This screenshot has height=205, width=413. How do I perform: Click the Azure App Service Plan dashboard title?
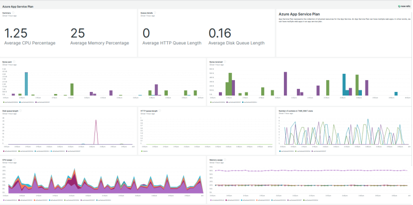tap(18, 6)
